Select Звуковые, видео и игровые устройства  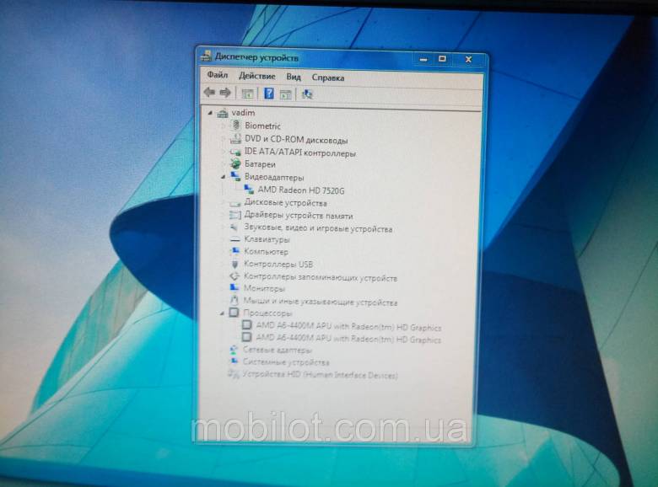[x=318, y=228]
